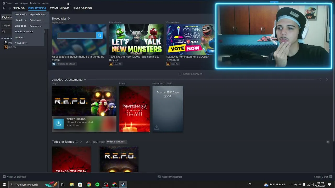
Task: Open Source SDK Base 2007 tile
Action: click(167, 109)
